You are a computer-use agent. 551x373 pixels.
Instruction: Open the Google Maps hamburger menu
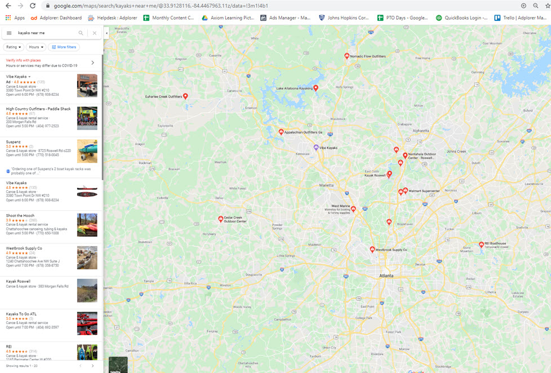coord(9,33)
